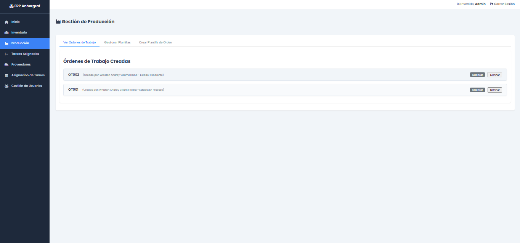
Task: Open the Crear Plantilla de Orden tab
Action: [x=155, y=42]
